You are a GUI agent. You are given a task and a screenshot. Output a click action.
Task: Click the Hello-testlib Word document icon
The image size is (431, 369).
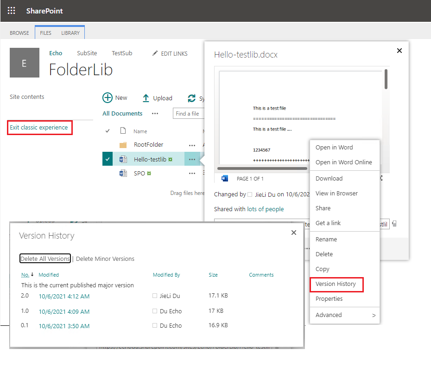pyautogui.click(x=123, y=159)
